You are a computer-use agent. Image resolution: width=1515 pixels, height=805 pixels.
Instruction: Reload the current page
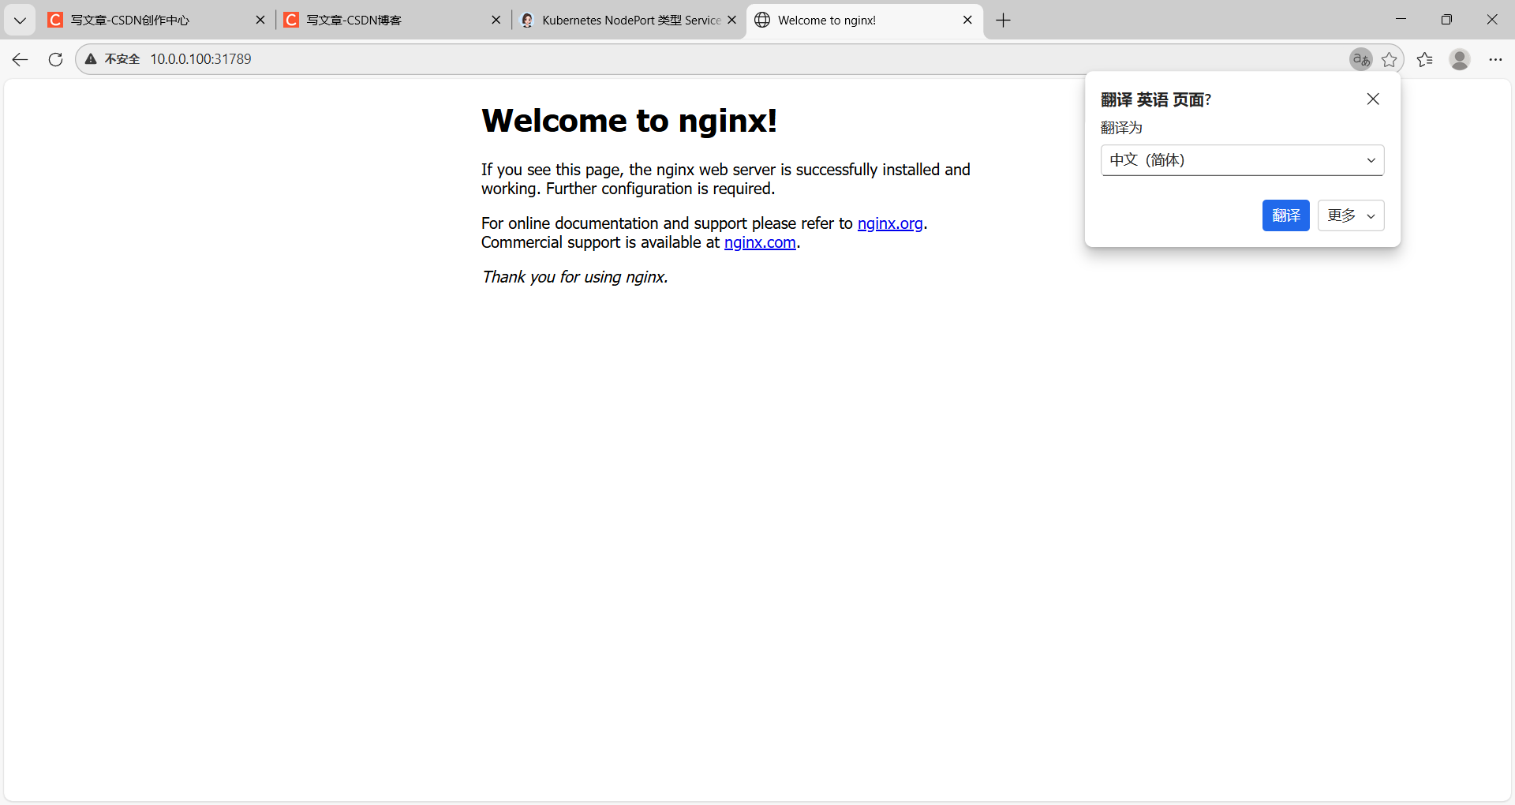pos(55,59)
